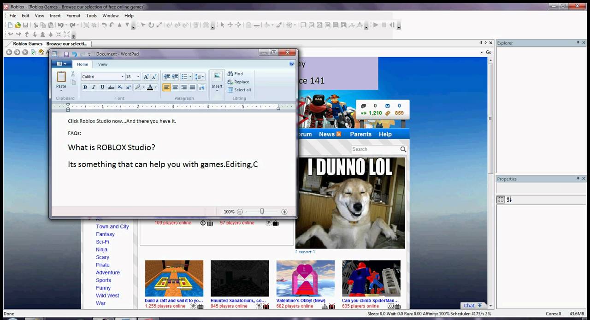Screen dimensions: 590x320
Task: Toggle Bold formatting in WordPad
Action: [85, 87]
